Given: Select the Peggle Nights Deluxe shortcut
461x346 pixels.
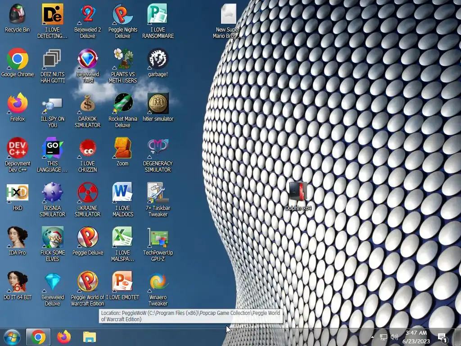Looking at the screenshot, I should (122, 14).
